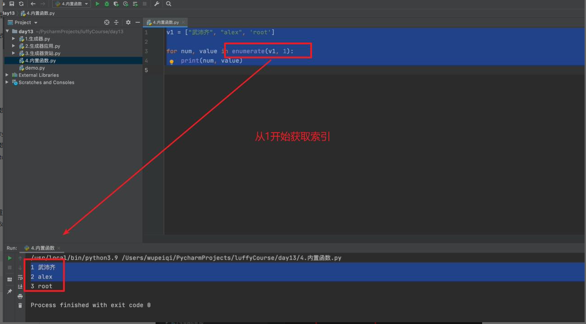
Task: Click line number 5 in the gutter
Action: pos(146,70)
